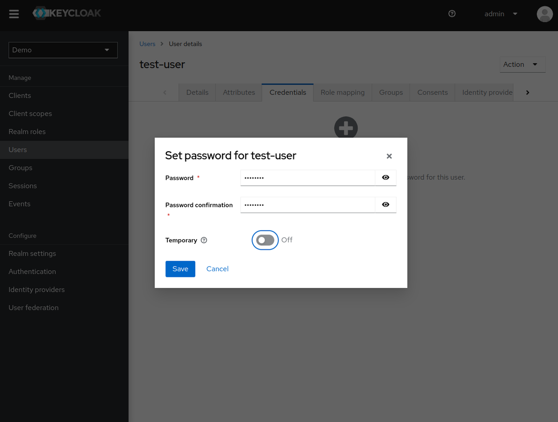Open the Action dropdown
The width and height of the screenshot is (558, 422).
pyautogui.click(x=522, y=65)
